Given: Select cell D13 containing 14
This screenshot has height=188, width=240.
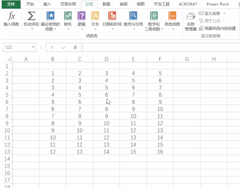Looking at the screenshot, I should click(x=106, y=152).
